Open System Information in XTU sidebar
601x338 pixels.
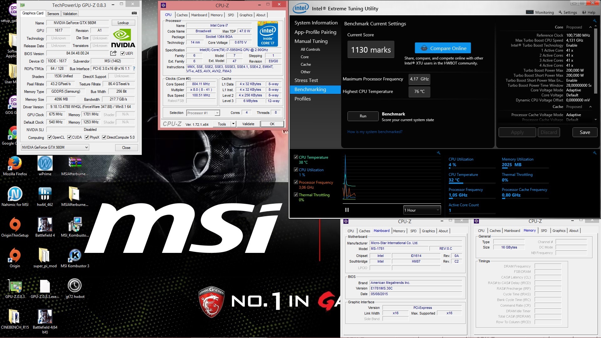316,23
